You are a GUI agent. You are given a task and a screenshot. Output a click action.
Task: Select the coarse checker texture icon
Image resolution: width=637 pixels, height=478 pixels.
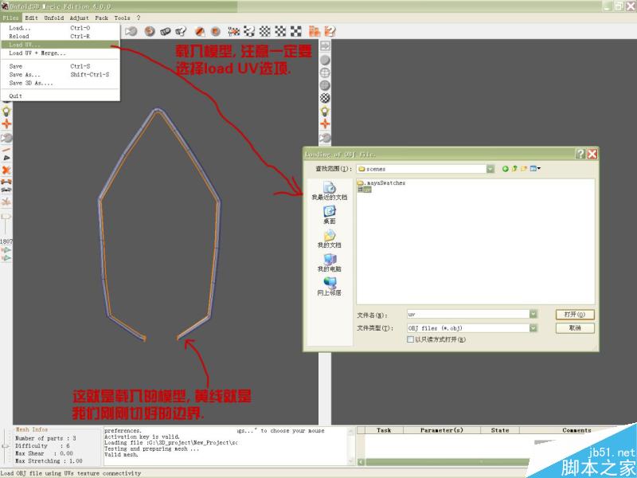click(x=295, y=31)
